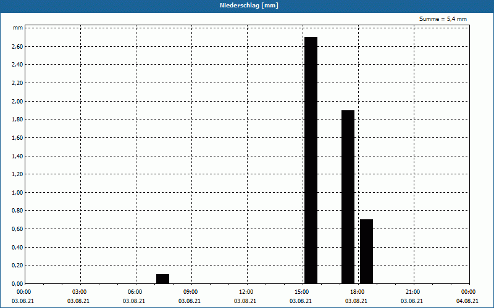
Task: Click the 0,80 y-axis value
Action: (x=17, y=211)
